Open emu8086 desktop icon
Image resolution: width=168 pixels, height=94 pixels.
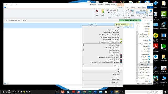tap(164, 47)
